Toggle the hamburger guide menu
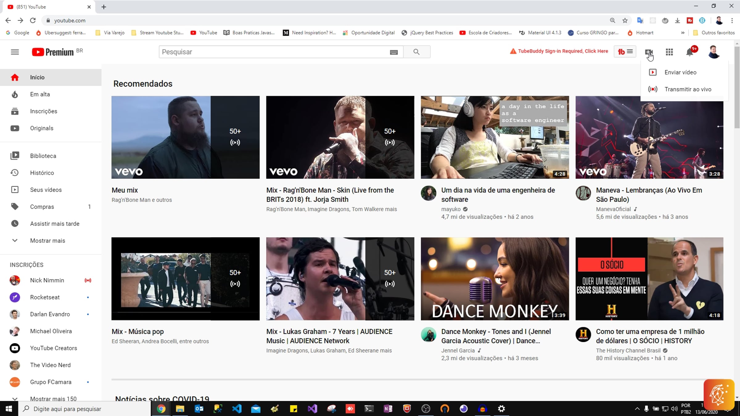The image size is (740, 416). pos(15,52)
